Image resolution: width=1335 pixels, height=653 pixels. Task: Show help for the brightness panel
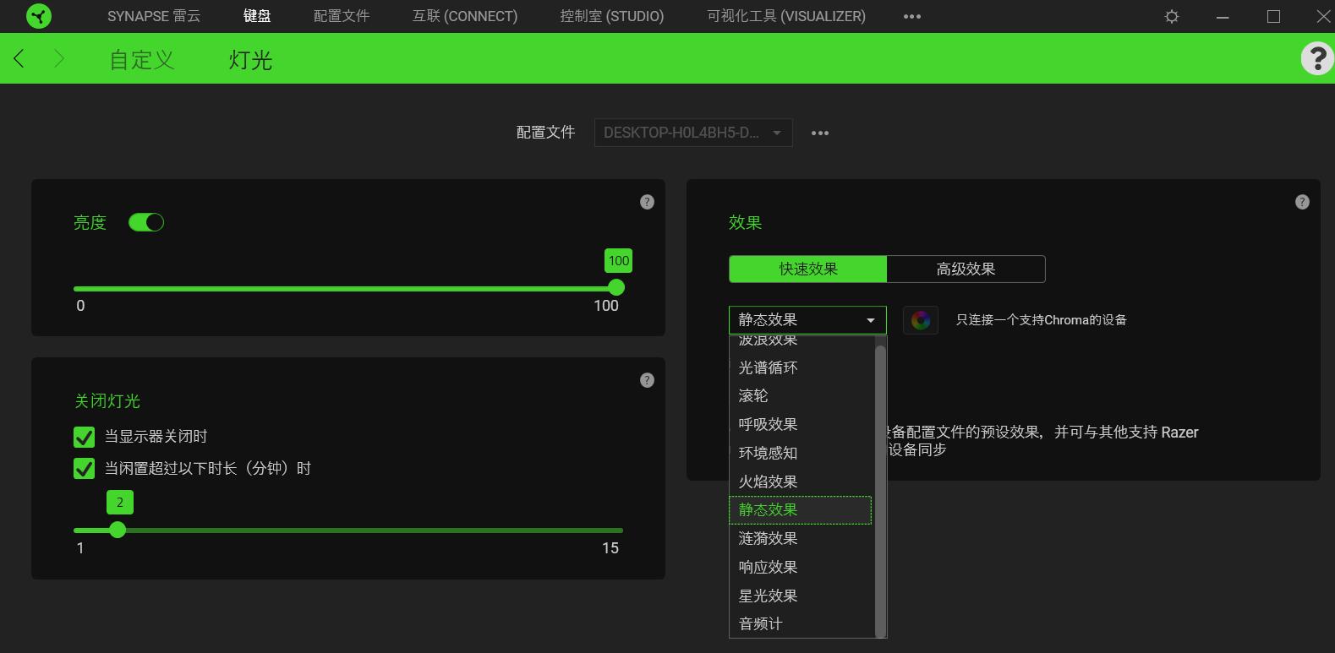(647, 202)
